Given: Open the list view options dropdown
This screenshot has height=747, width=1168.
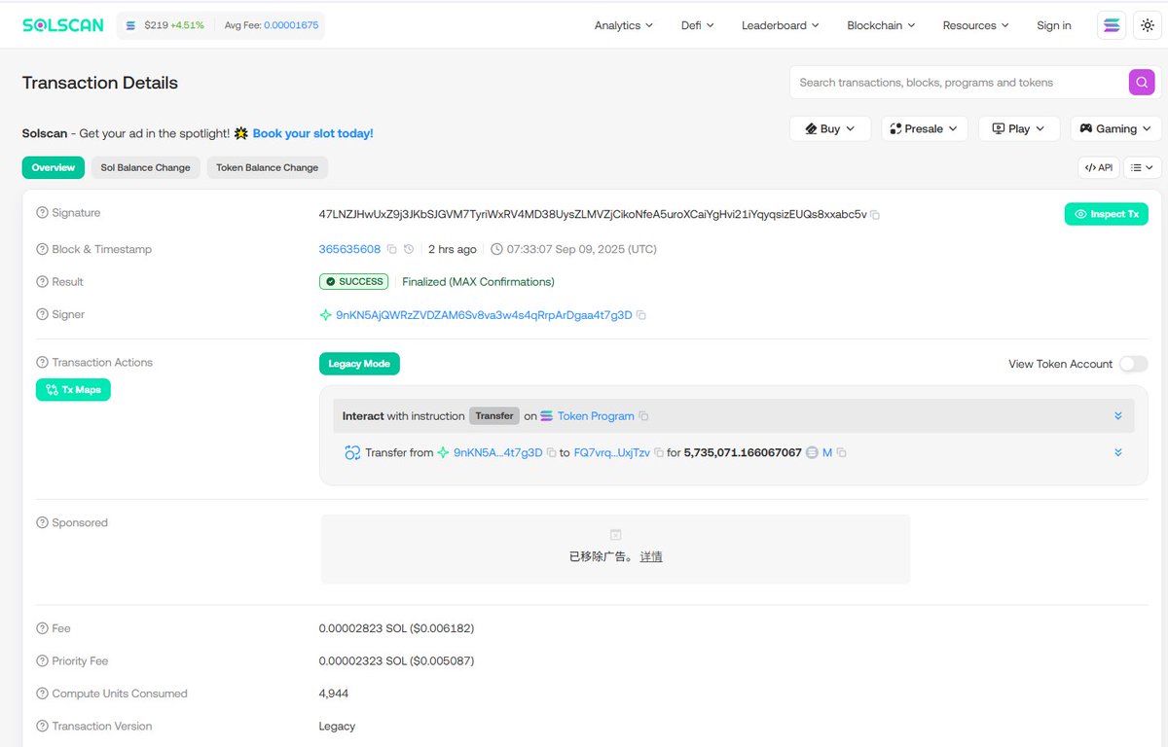Looking at the screenshot, I should [1143, 167].
